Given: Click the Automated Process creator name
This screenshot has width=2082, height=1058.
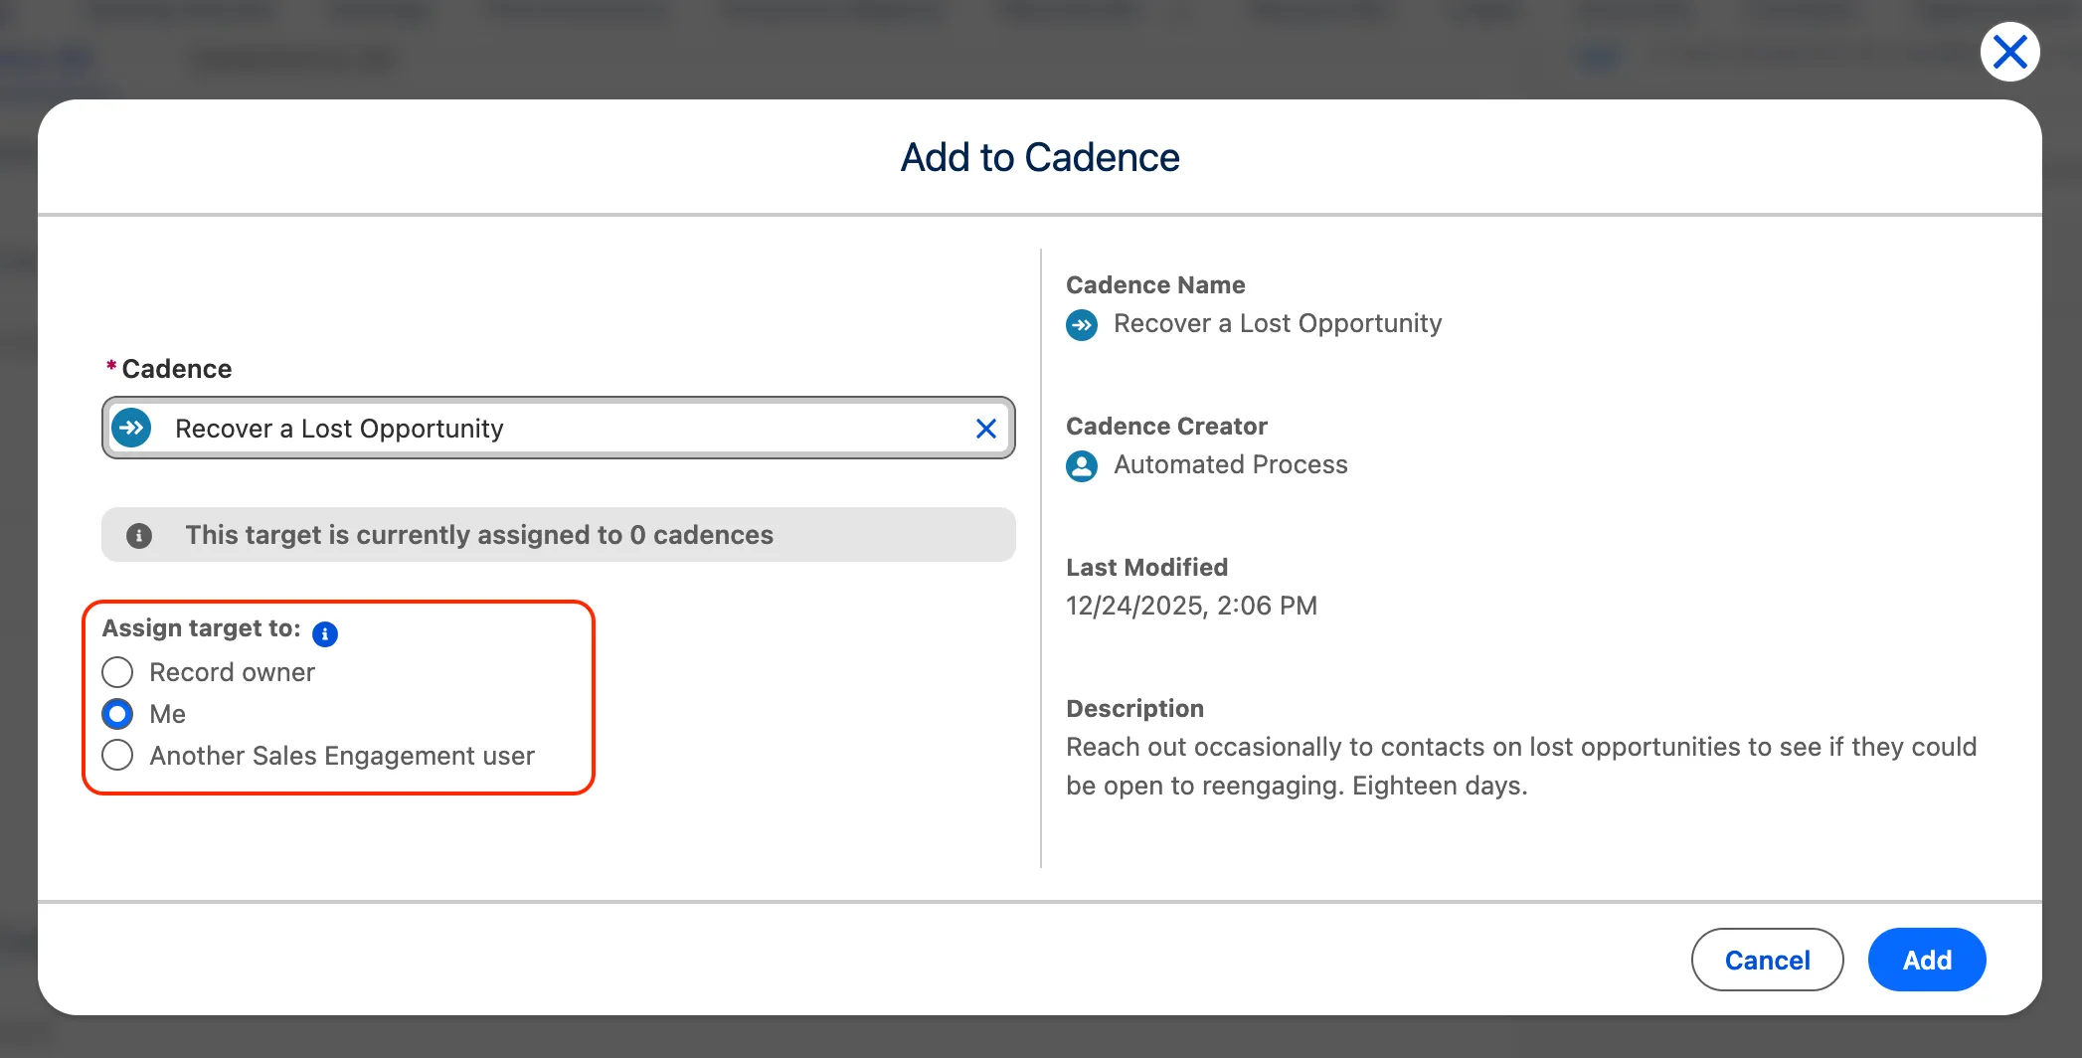Looking at the screenshot, I should [x=1230, y=465].
